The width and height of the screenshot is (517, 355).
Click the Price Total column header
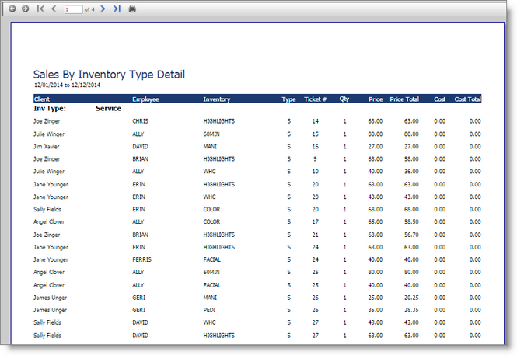tap(404, 99)
